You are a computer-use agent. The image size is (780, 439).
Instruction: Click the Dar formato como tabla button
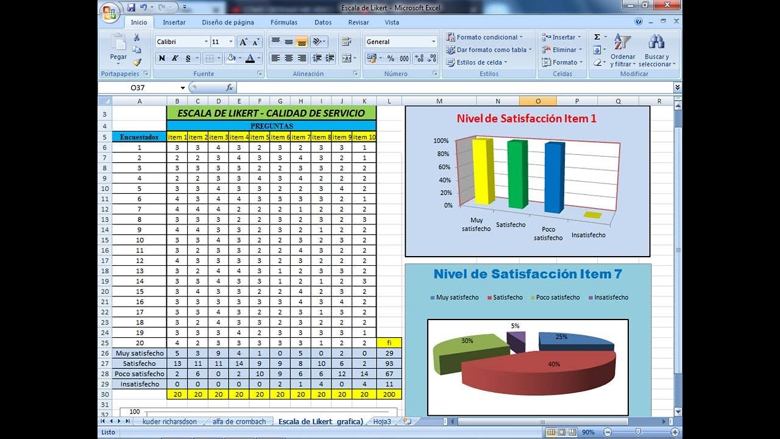(x=489, y=50)
